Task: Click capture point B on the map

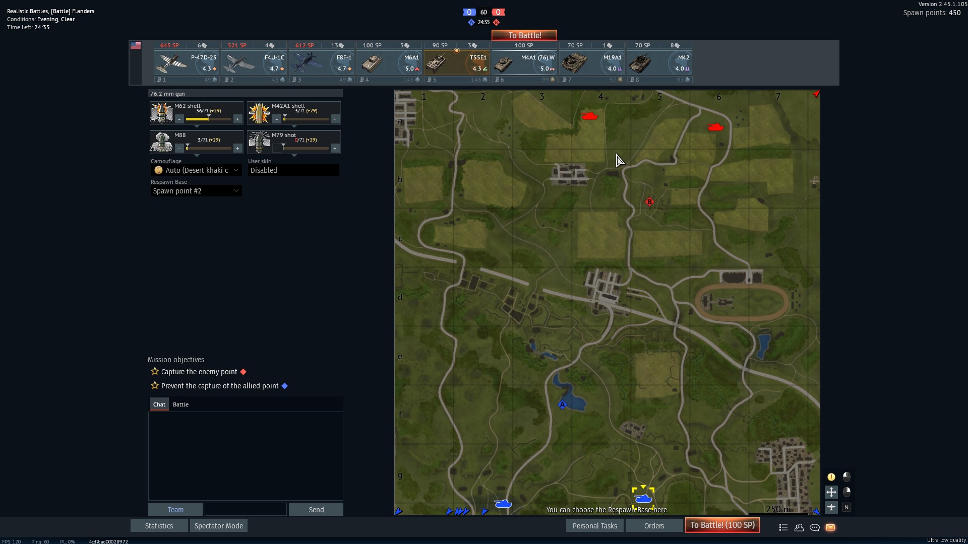Action: (649, 202)
